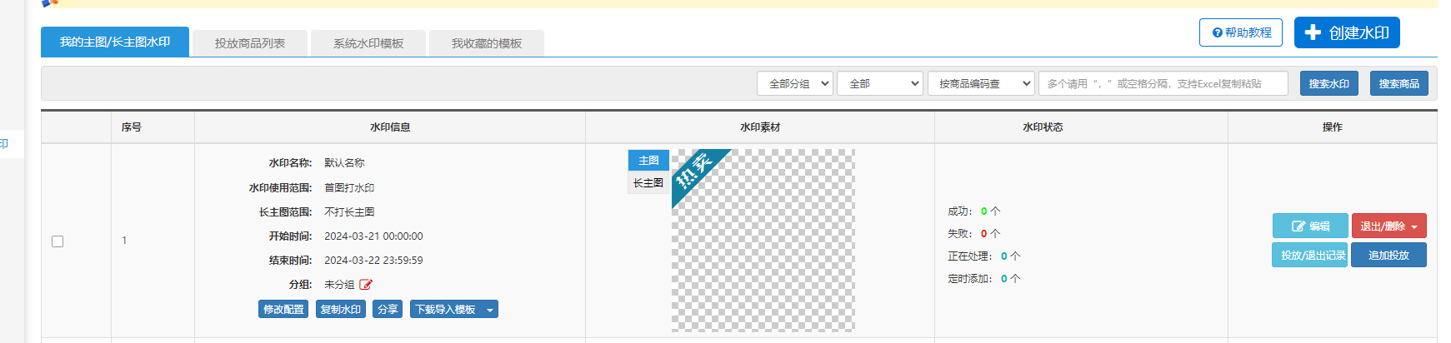
Task: Open the 全部分组 group dropdown
Action: coord(794,83)
